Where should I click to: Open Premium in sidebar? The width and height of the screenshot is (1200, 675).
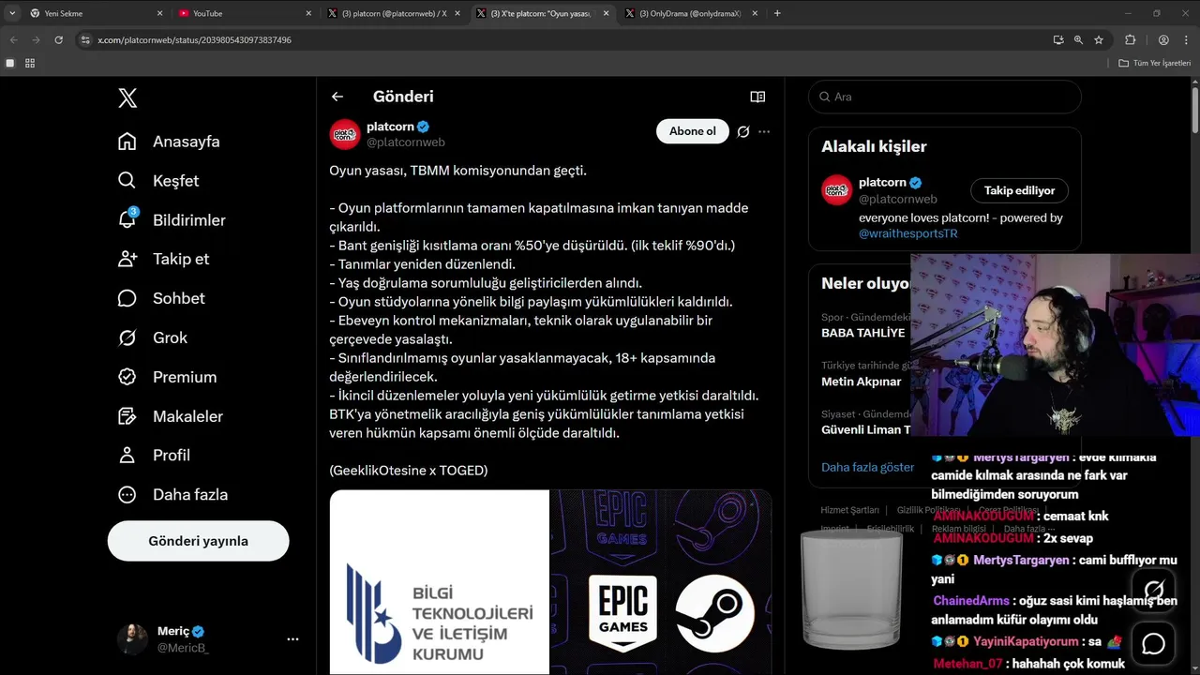pos(167,377)
